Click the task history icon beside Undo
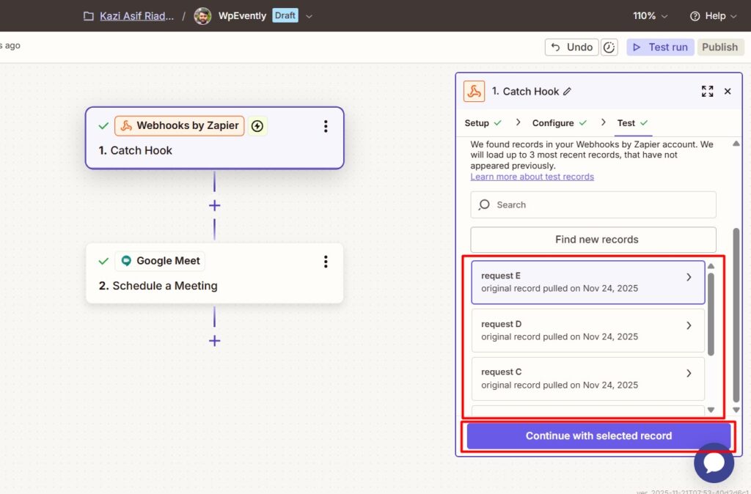This screenshot has height=494, width=751. click(x=609, y=47)
